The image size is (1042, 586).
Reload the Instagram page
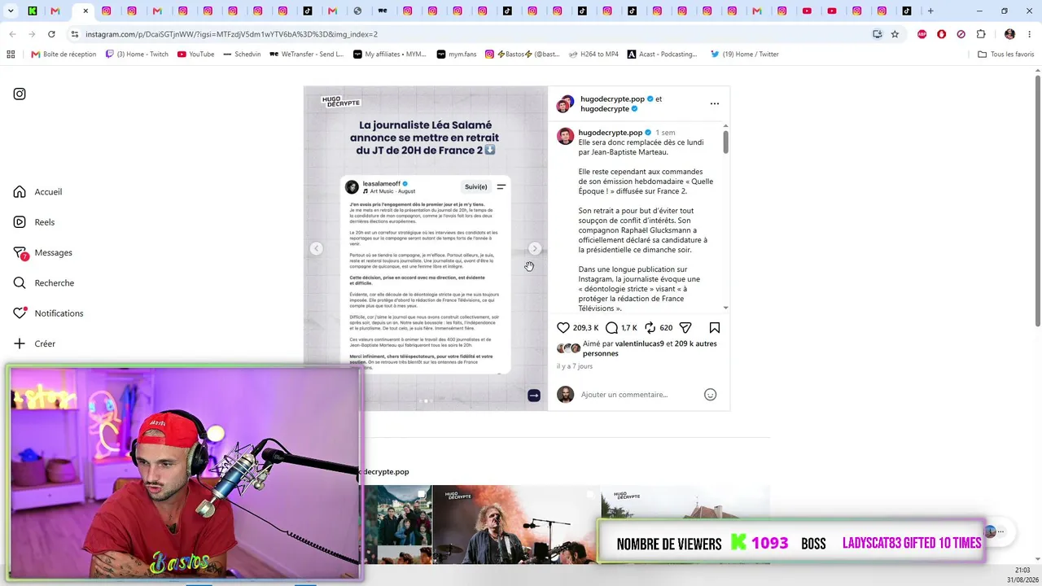[x=51, y=34]
